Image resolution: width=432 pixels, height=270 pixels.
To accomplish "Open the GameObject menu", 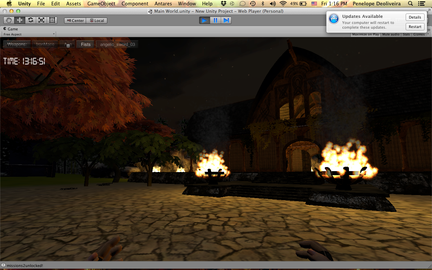I will click(101, 4).
